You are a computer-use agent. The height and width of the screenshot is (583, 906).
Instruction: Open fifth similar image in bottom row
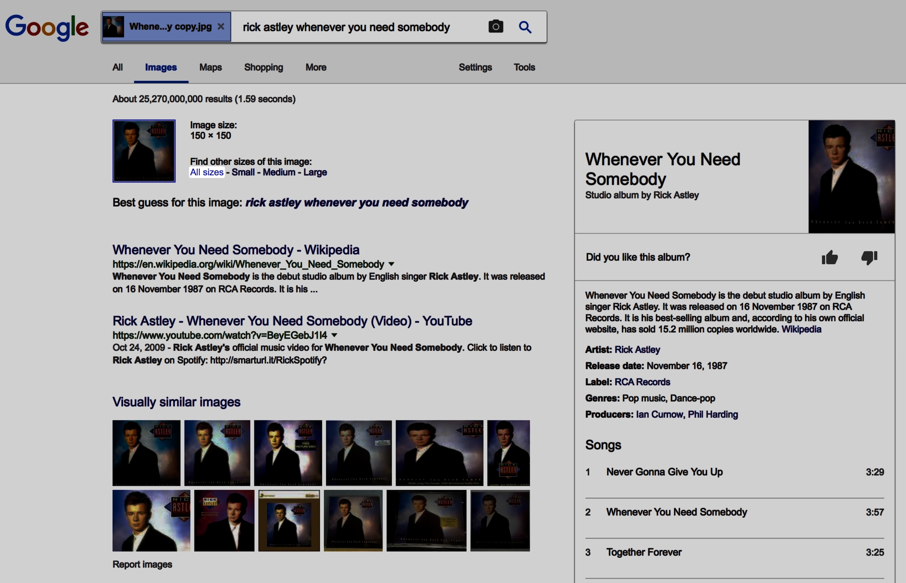427,521
